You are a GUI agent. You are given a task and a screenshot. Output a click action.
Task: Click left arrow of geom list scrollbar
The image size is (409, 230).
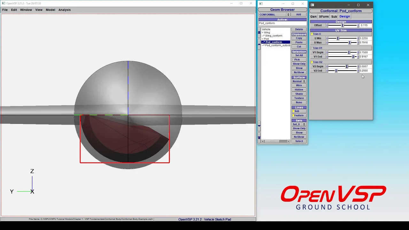(263, 141)
